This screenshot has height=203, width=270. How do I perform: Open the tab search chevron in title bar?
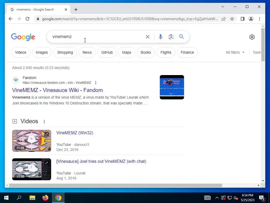coord(223,7)
